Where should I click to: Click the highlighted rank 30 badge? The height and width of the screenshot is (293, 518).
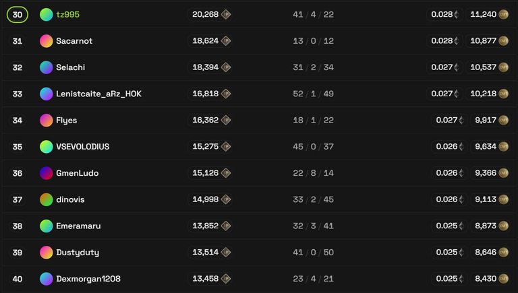pos(17,15)
